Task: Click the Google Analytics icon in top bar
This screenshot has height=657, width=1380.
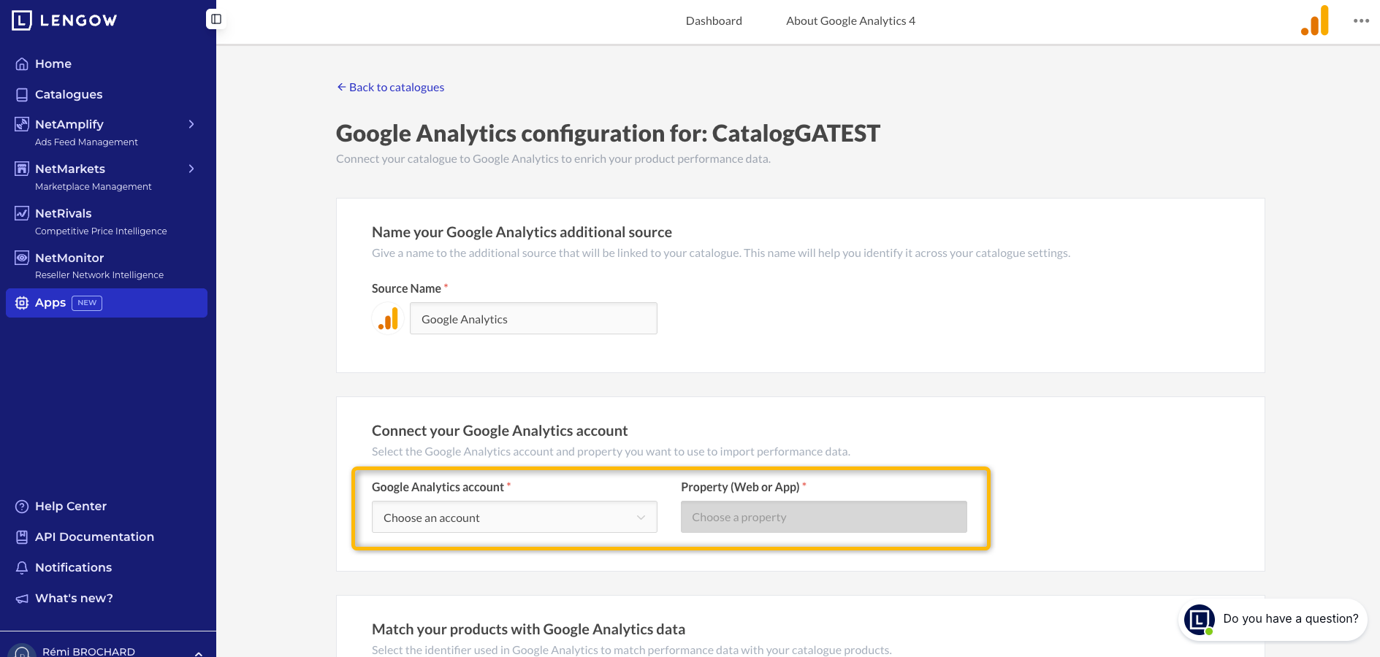Action: click(1315, 20)
